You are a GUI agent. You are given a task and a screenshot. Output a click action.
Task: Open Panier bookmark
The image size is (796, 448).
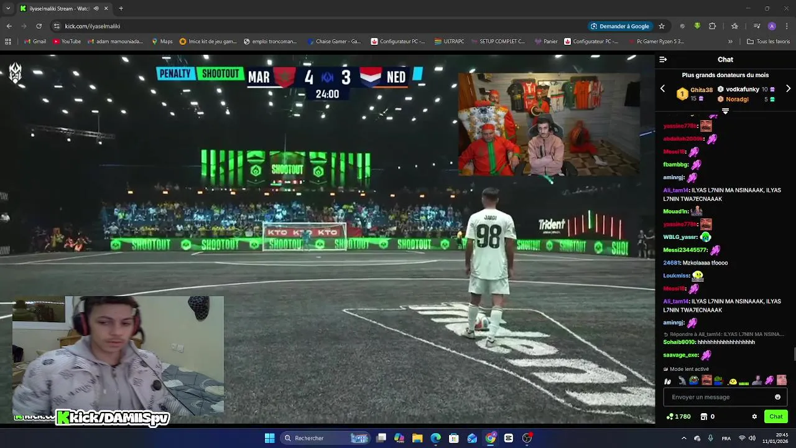[546, 42]
